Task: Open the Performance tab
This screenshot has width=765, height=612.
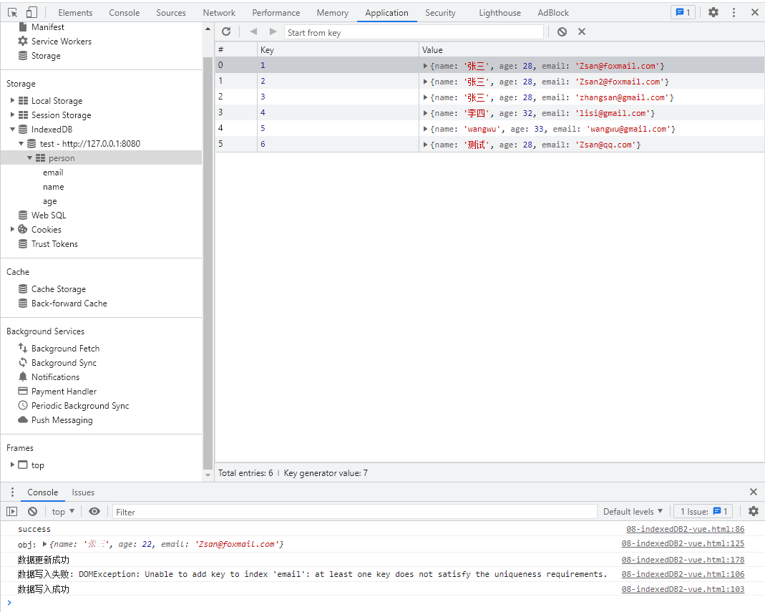Action: tap(276, 13)
